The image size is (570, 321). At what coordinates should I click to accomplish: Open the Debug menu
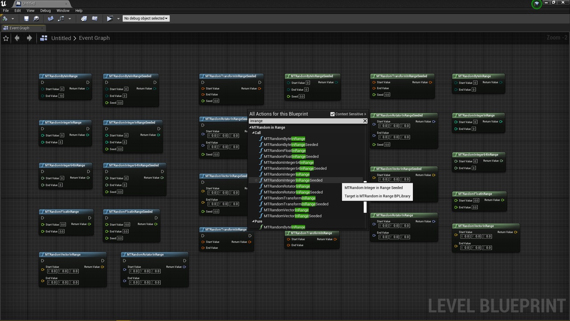45,11
